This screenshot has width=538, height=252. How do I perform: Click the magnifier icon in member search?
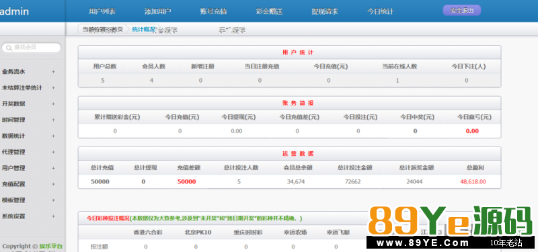pos(9,47)
